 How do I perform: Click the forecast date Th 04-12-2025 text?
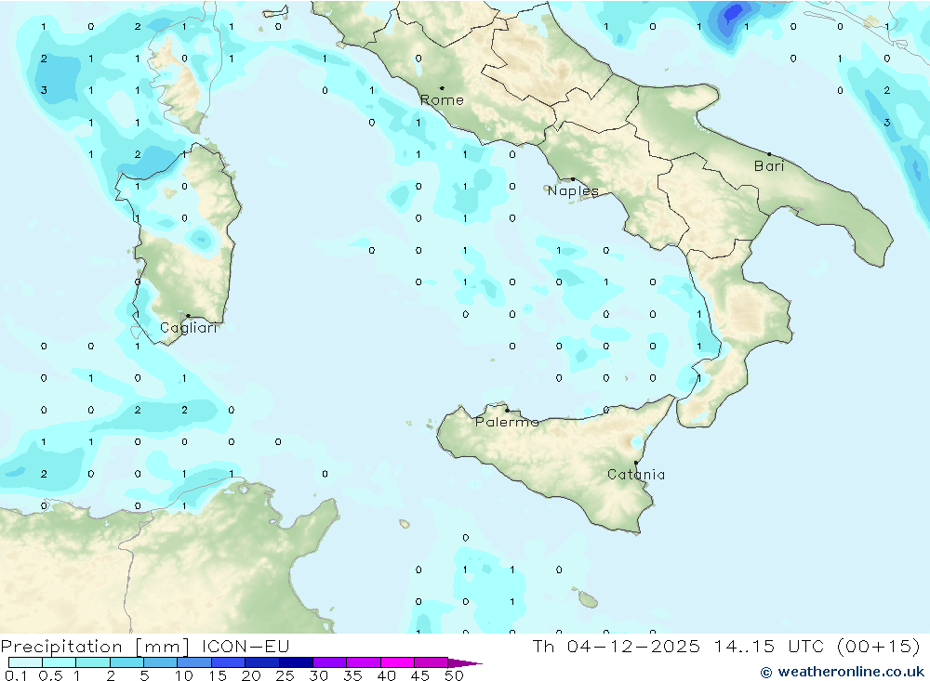(x=613, y=647)
